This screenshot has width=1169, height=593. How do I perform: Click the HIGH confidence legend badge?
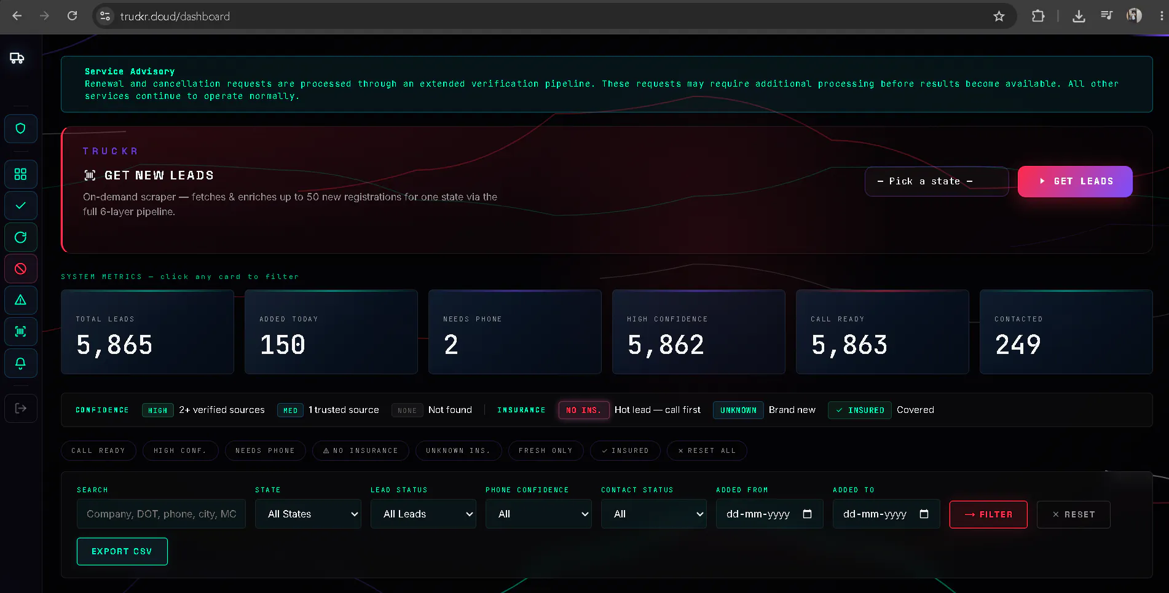(158, 410)
